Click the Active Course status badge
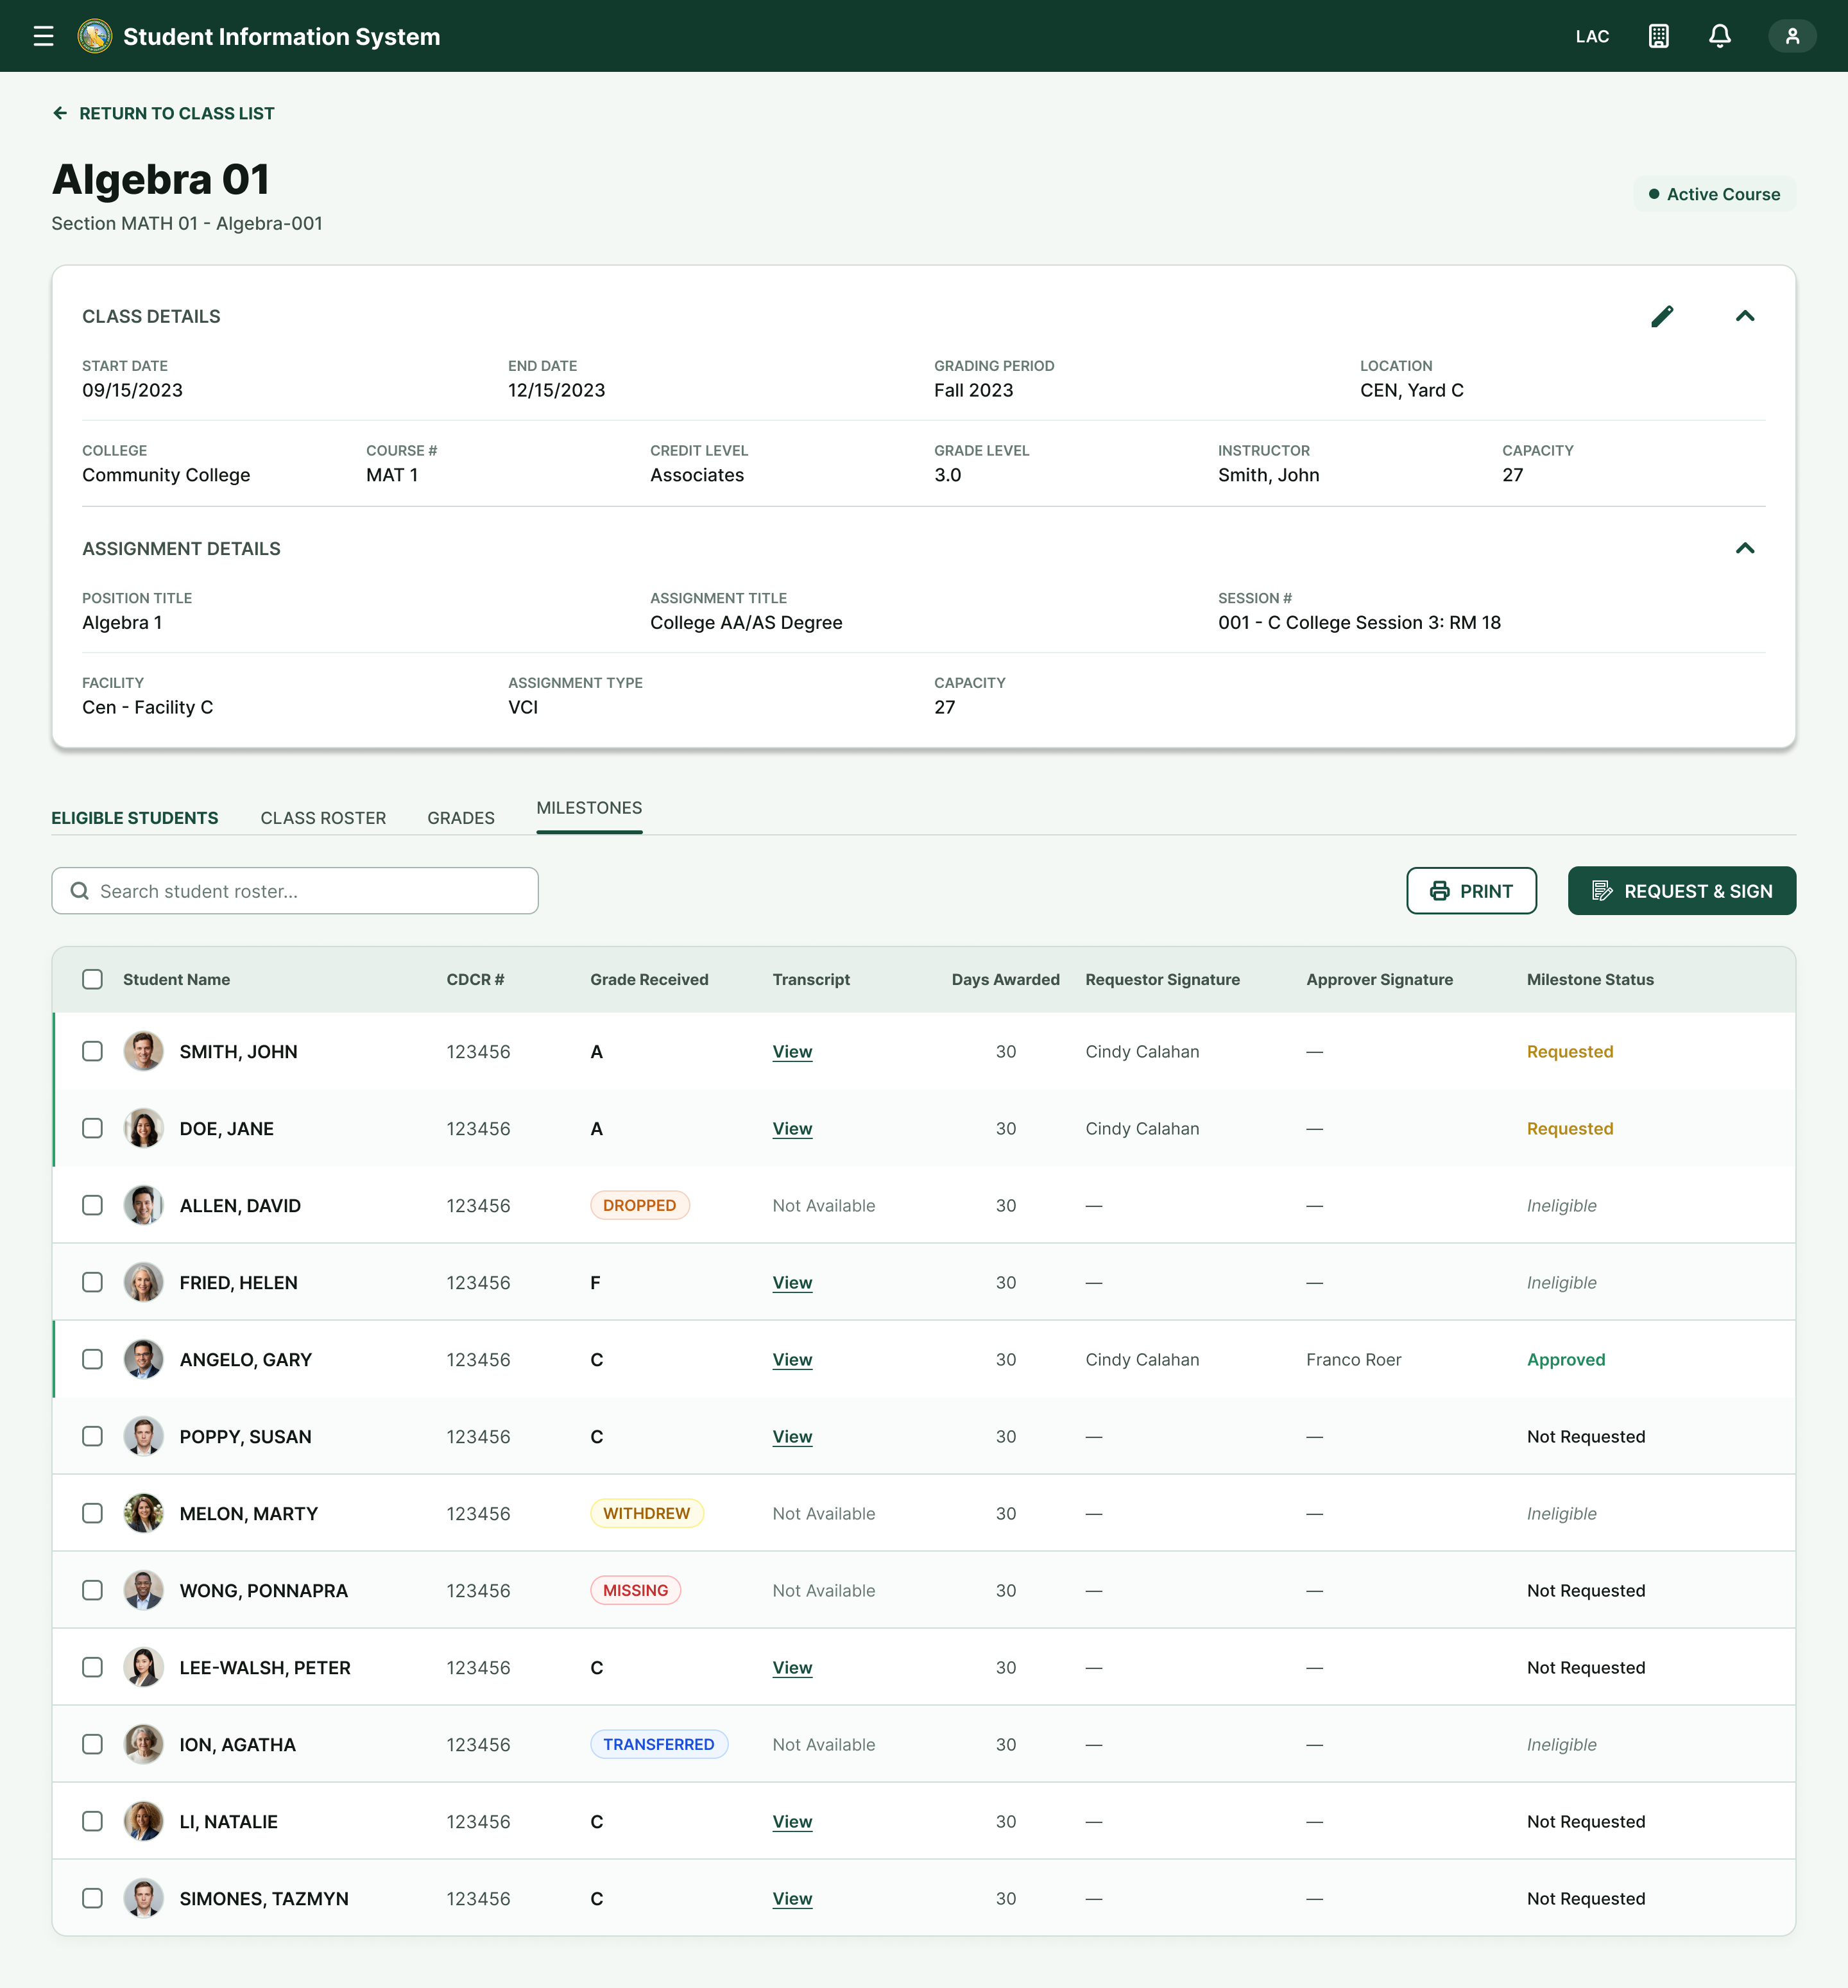Screen dimensions: 1848x1988 point(1714,194)
